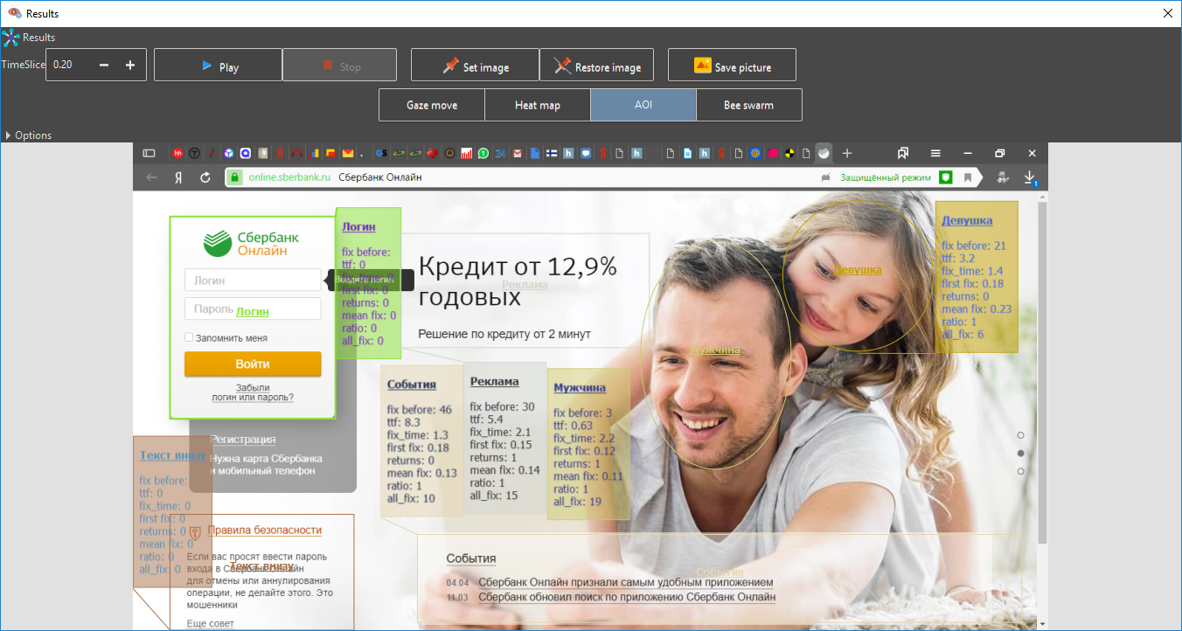This screenshot has height=631, width=1182.
Task: Reload the page with the refresh icon
Action: tap(205, 177)
